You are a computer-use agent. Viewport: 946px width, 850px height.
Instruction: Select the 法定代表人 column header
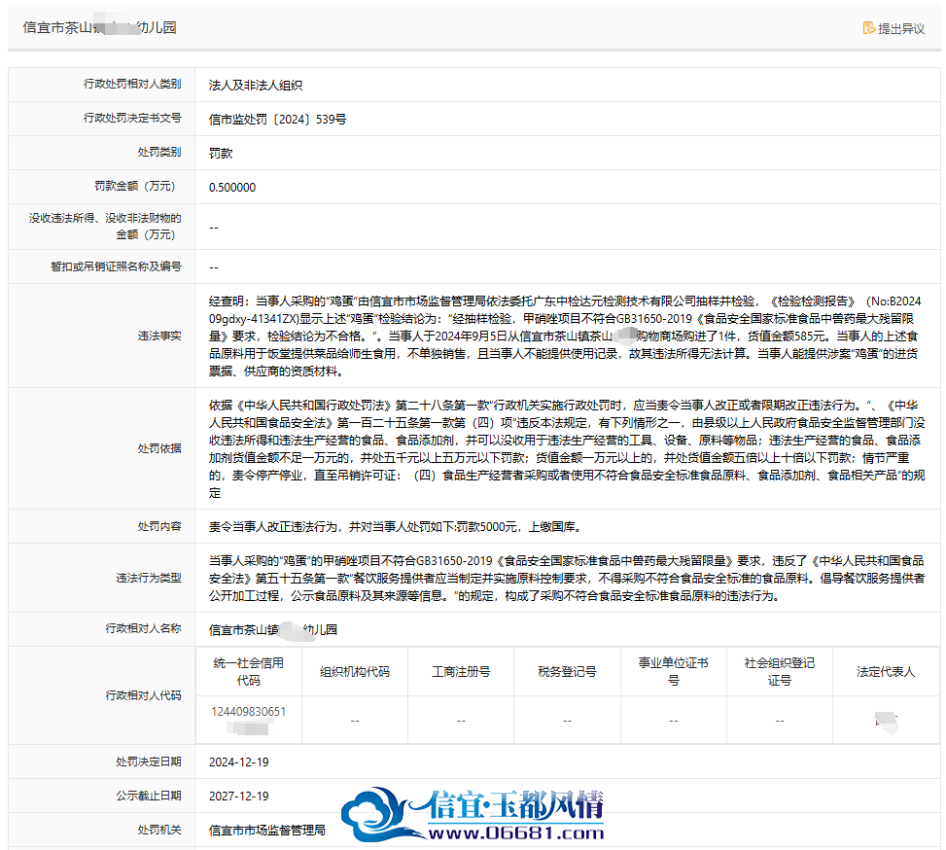click(x=886, y=671)
